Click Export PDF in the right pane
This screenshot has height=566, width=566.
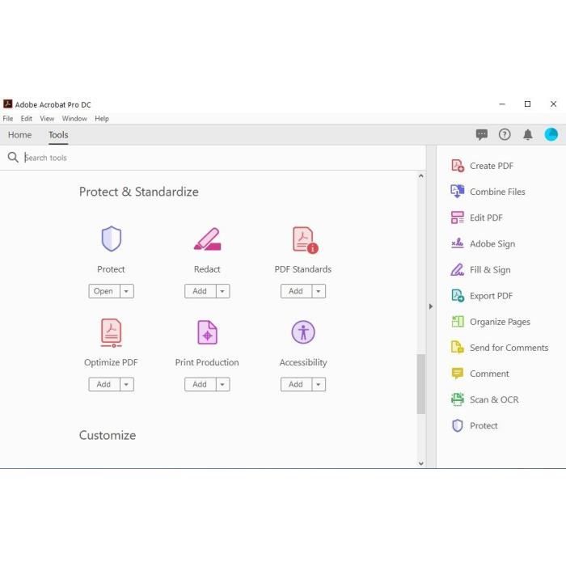coord(482,296)
